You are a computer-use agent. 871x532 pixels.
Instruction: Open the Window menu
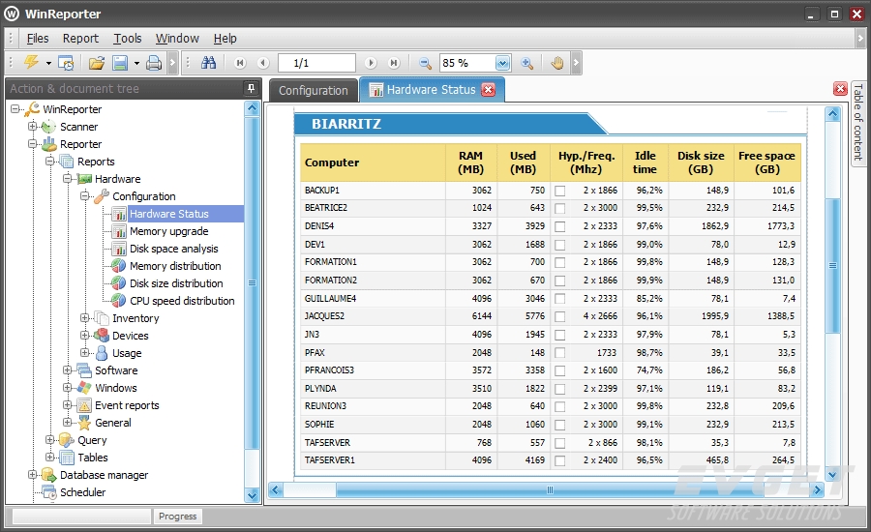pyautogui.click(x=177, y=39)
